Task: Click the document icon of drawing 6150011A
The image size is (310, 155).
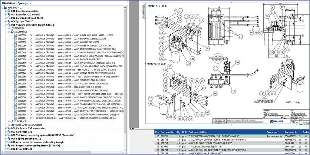Action: (x=15, y=52)
